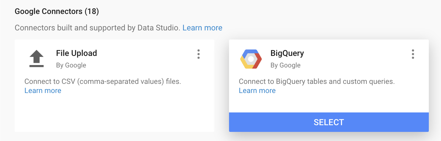Open Learn more link about Data Studio connectors
Viewport: 441px width, 141px height.
point(202,28)
